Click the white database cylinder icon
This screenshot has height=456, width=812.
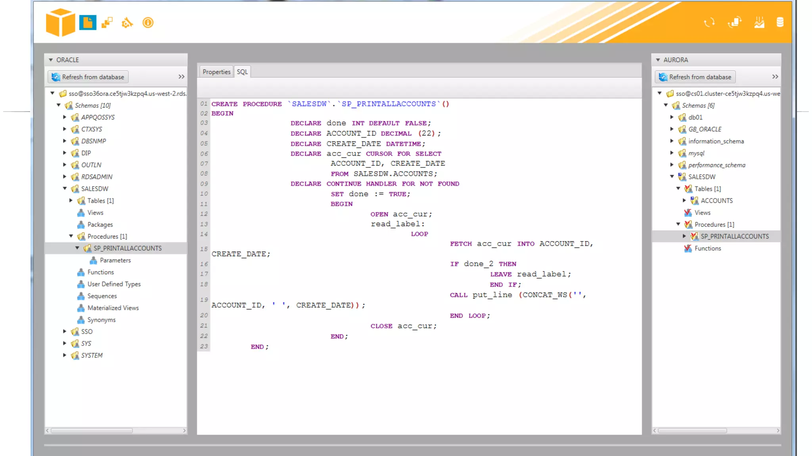[780, 23]
